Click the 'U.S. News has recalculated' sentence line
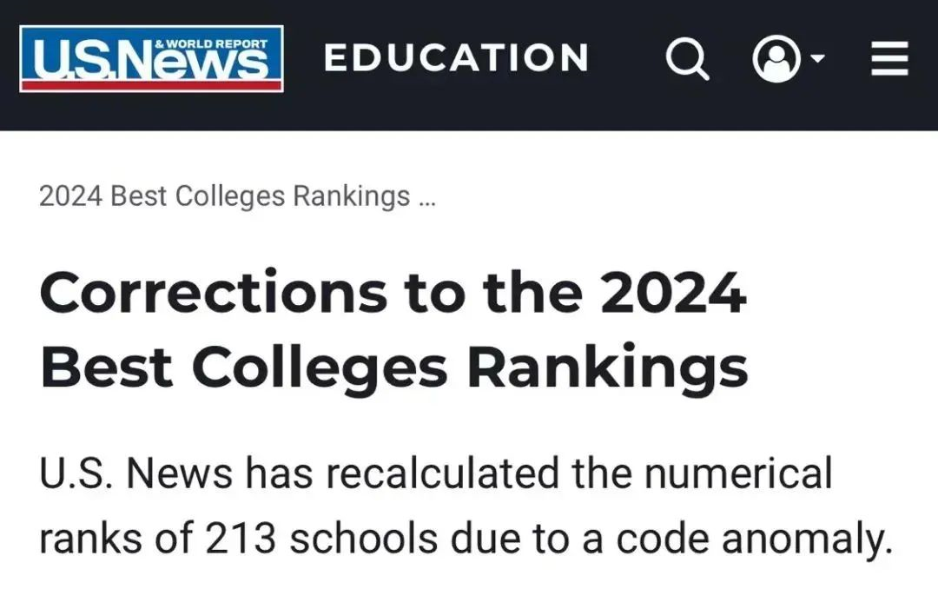 (436, 474)
